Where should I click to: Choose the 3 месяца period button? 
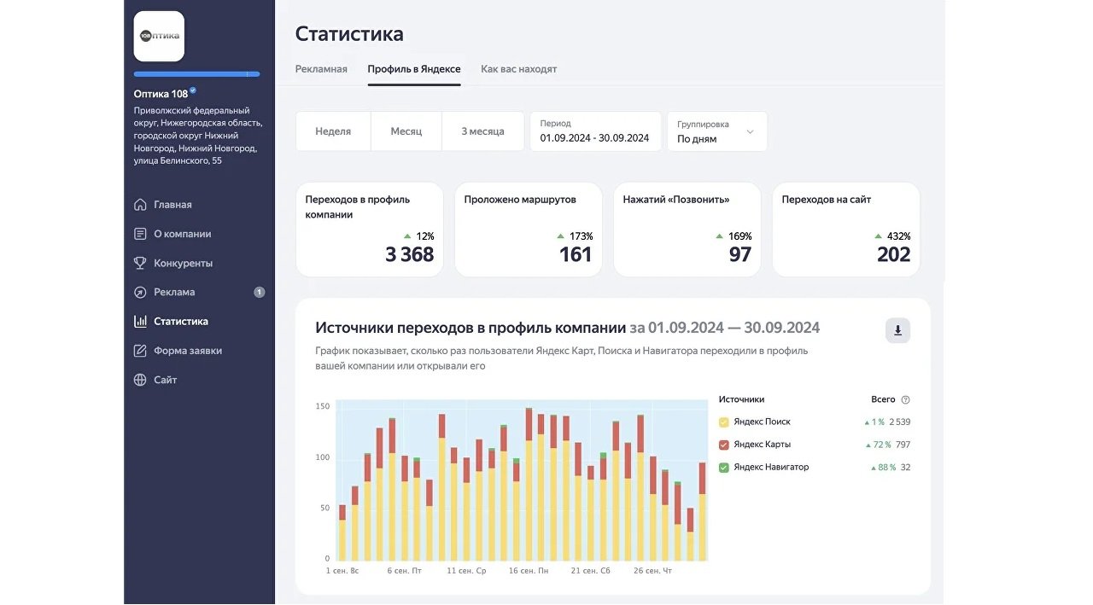point(482,131)
